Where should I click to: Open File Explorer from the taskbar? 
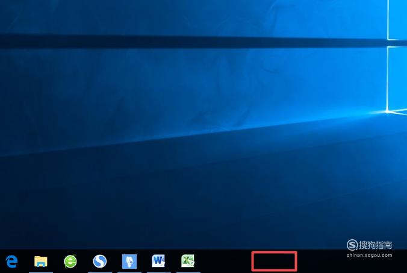point(41,262)
